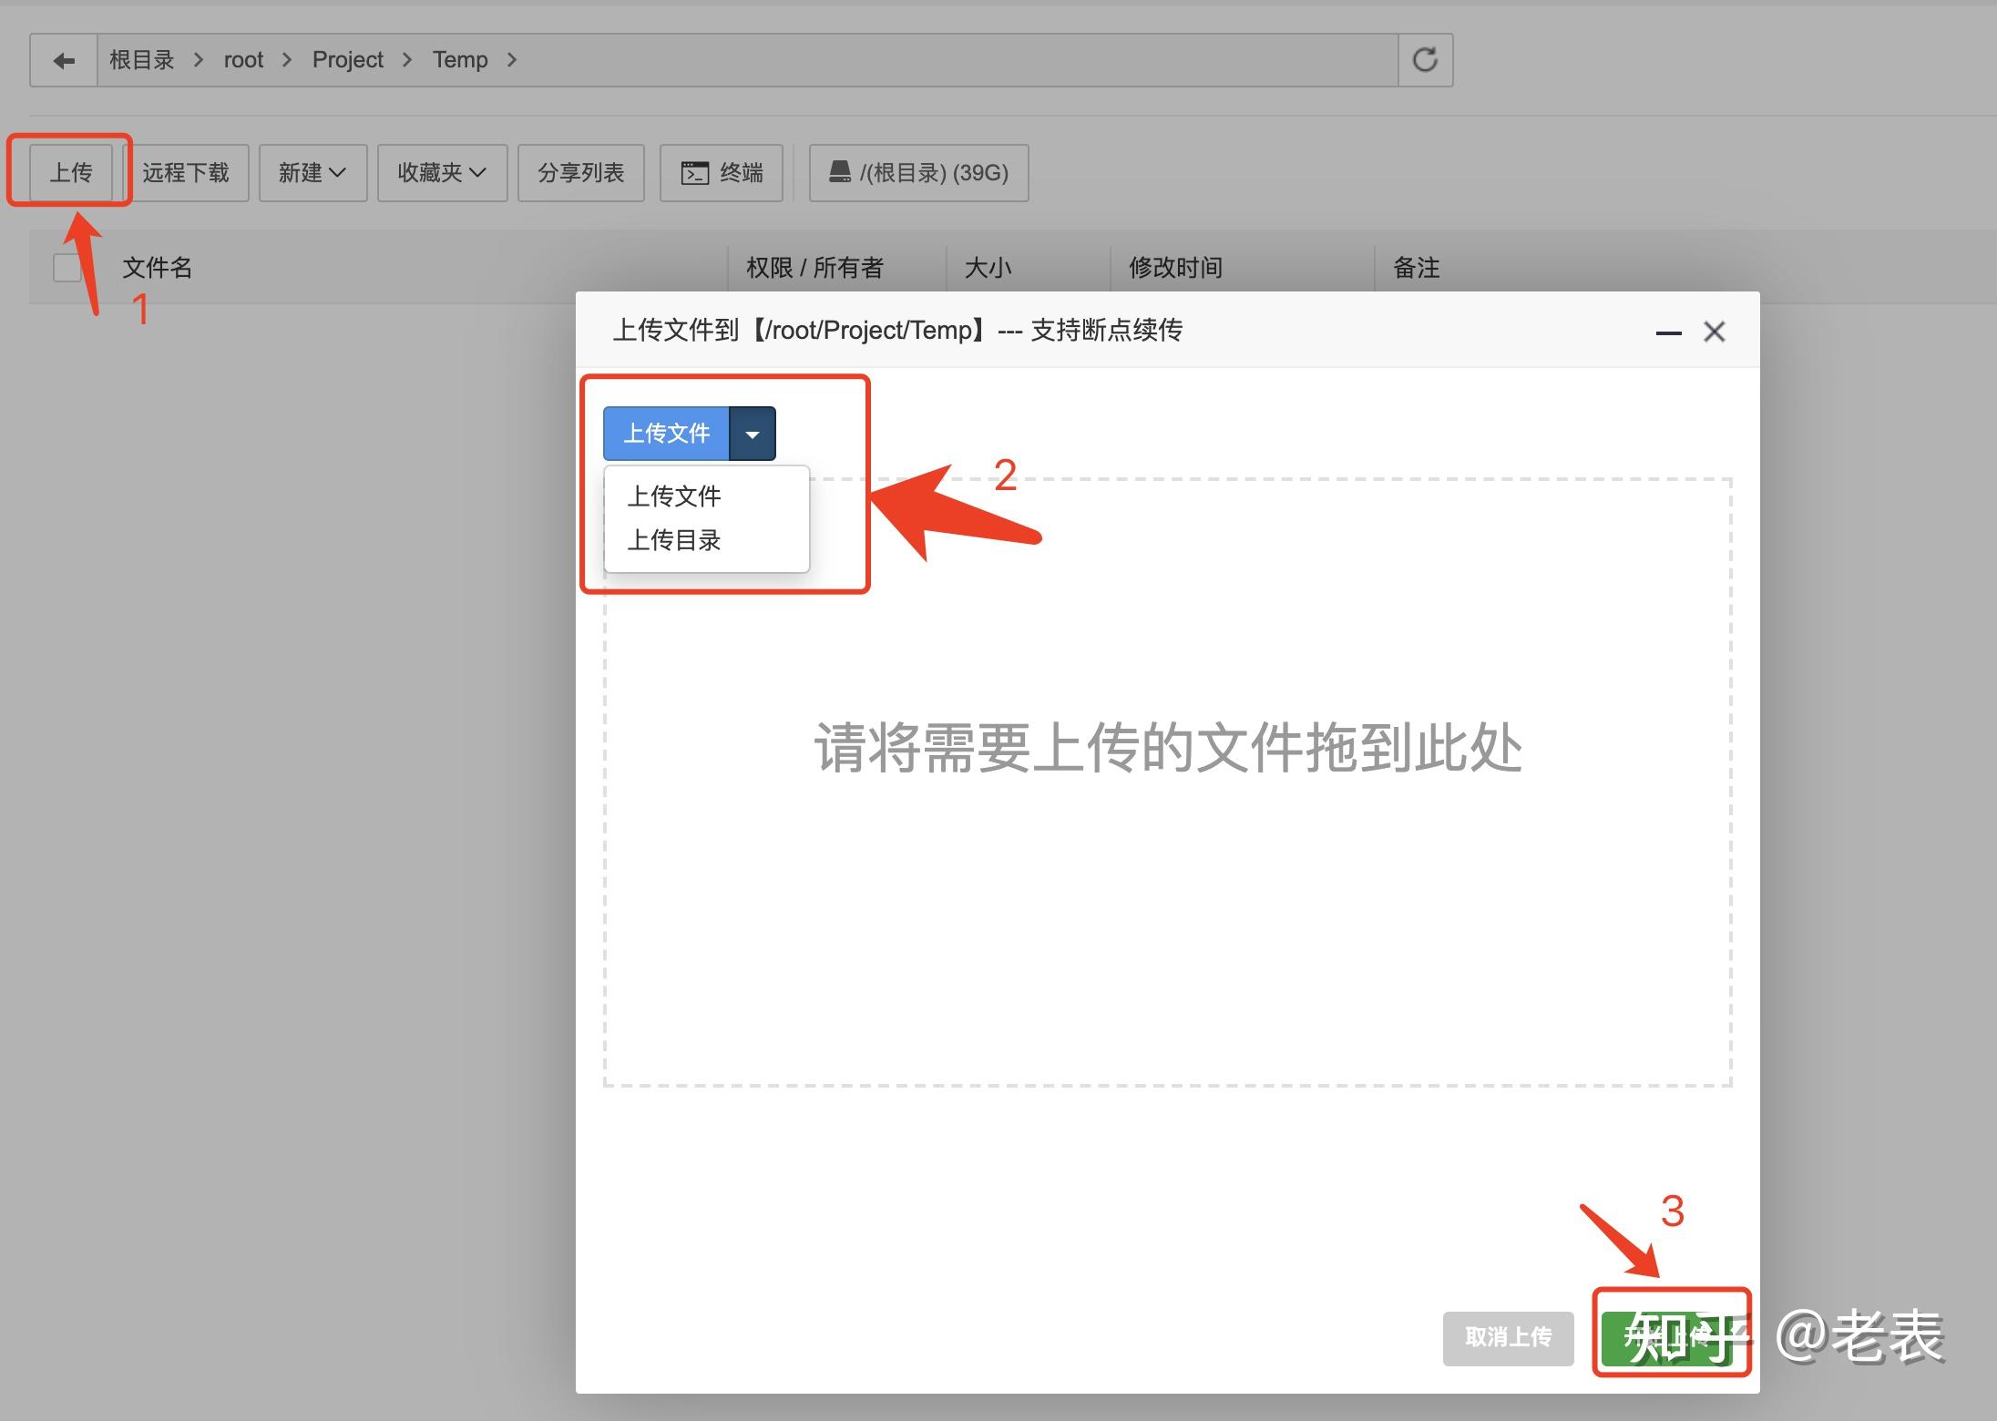Screen dimensions: 1997x1421
Task: Select 上传文件 from the dropdown menu
Action: (673, 496)
